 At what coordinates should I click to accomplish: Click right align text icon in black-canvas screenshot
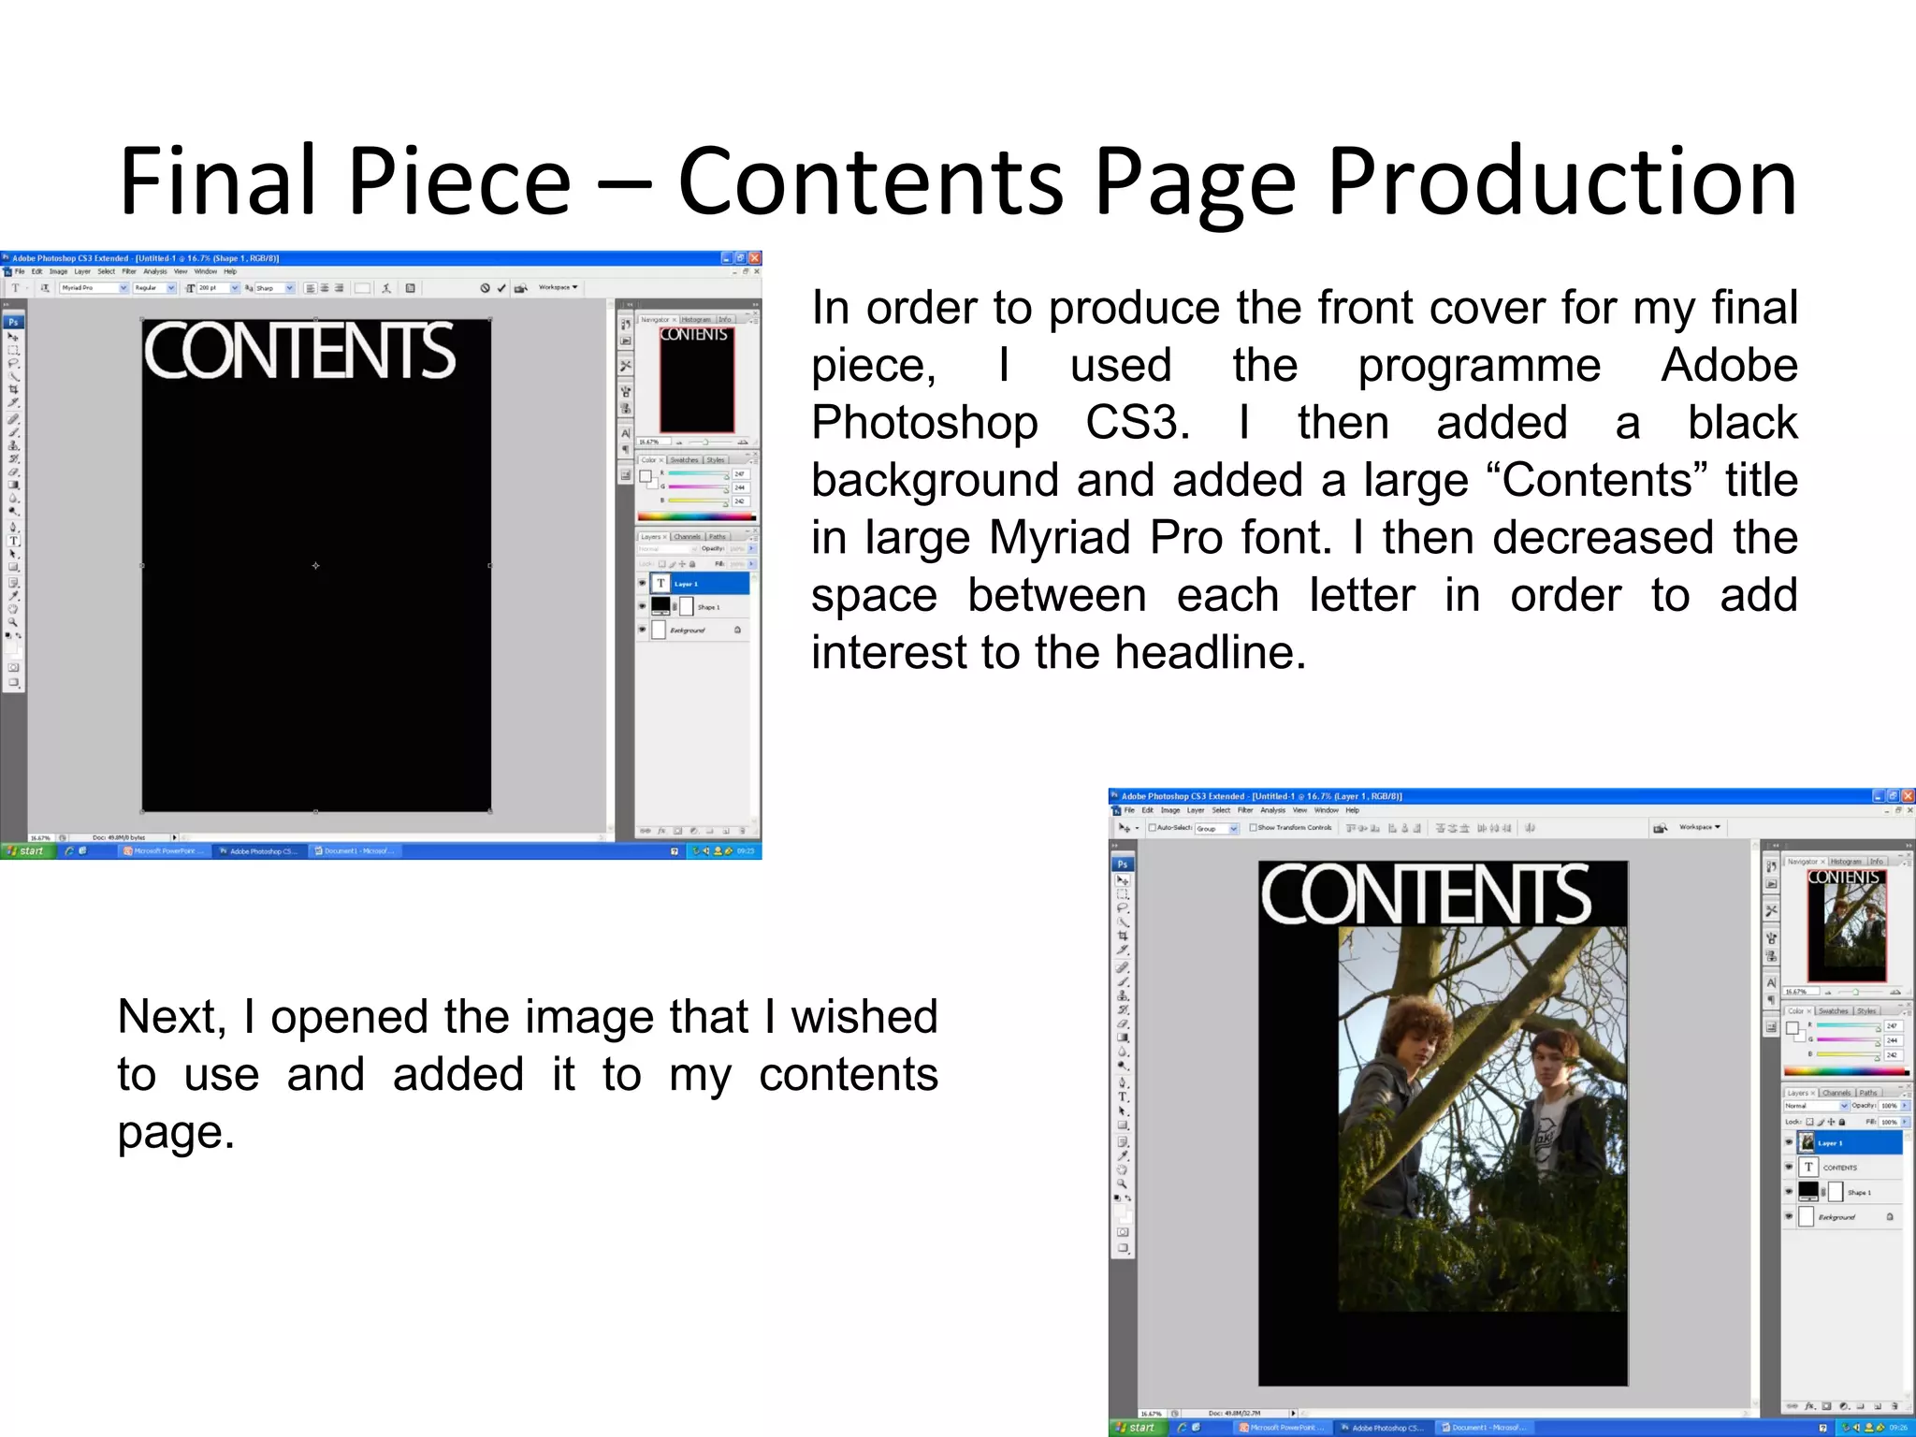[339, 288]
